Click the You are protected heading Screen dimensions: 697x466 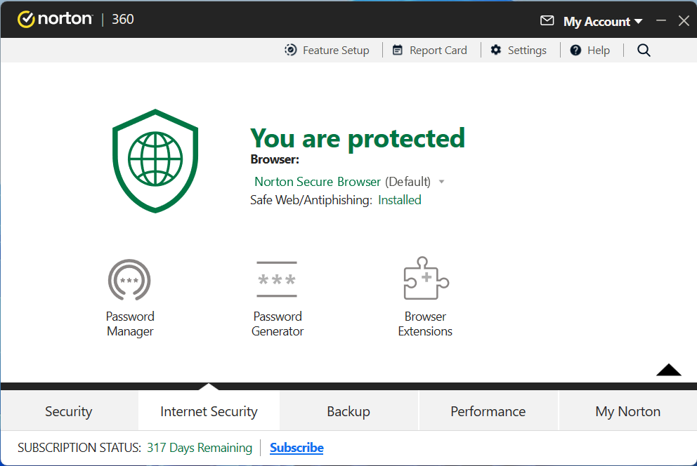point(358,138)
